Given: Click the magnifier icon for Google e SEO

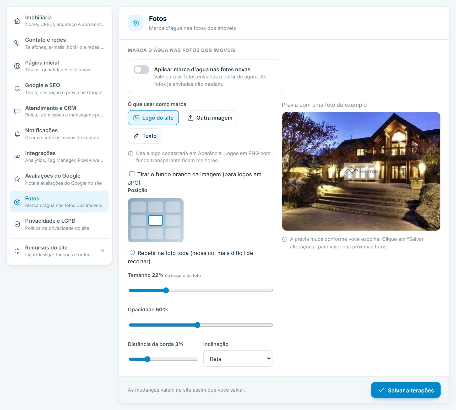Looking at the screenshot, I should pos(17,89).
